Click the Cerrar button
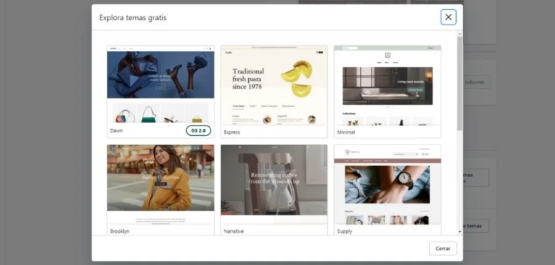Viewport: 555px width, 265px height. [443, 248]
